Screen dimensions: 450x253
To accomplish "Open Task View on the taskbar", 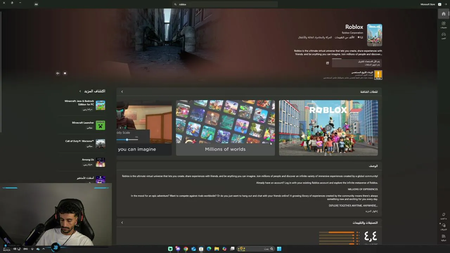I will click(x=232, y=249).
